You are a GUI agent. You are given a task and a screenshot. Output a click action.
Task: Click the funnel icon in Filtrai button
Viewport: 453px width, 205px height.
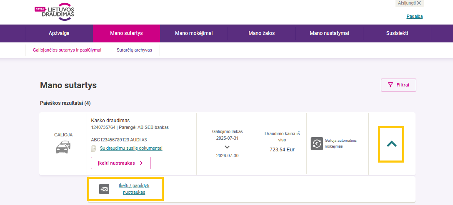[390, 85]
